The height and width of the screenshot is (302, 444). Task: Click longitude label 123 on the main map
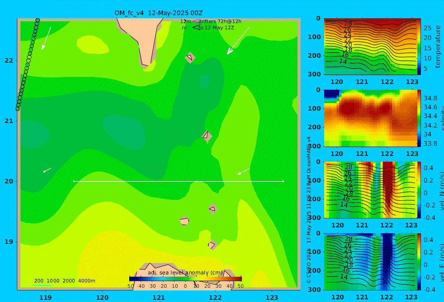(272, 298)
